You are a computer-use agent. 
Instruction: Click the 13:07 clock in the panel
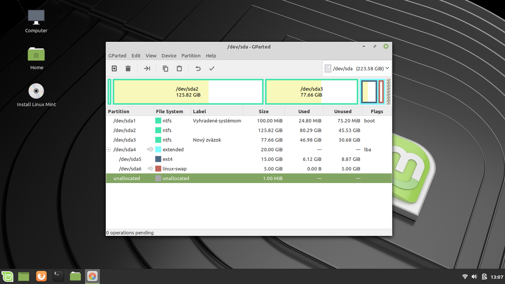click(497, 277)
